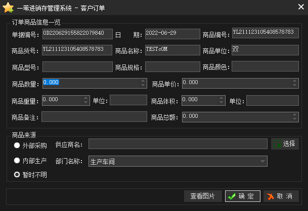The image size is (308, 211).
Task: Click the 单据编号 input field
Action: click(77, 34)
